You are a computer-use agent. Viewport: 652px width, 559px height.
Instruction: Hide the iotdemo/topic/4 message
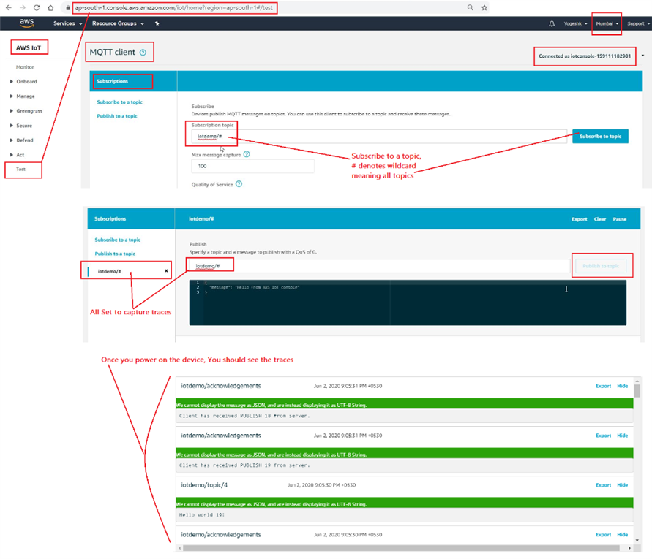pyautogui.click(x=623, y=484)
